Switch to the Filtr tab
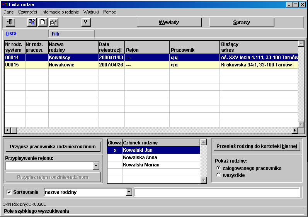This screenshot has width=308, height=217. [72, 34]
